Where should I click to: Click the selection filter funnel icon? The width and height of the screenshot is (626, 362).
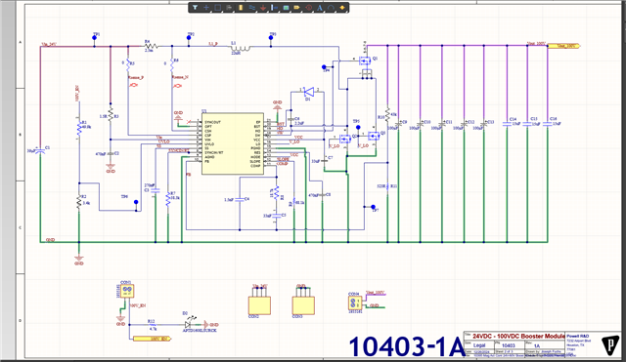pyautogui.click(x=195, y=7)
